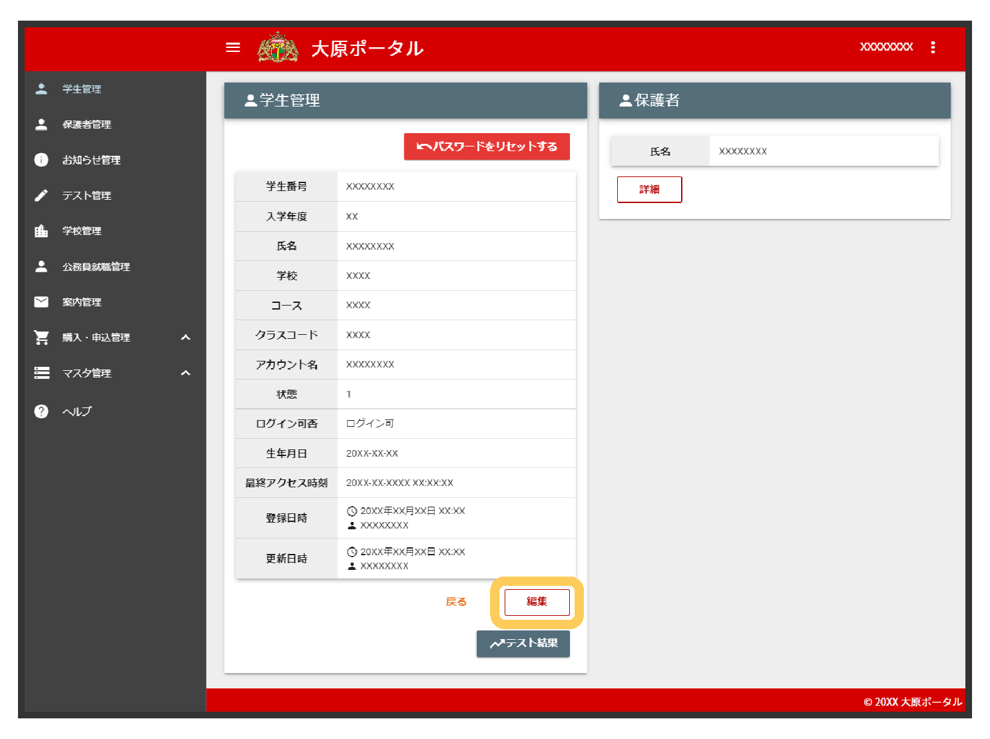Click the 戻る link
Image resolution: width=990 pixels, height=739 pixels.
pos(456,602)
